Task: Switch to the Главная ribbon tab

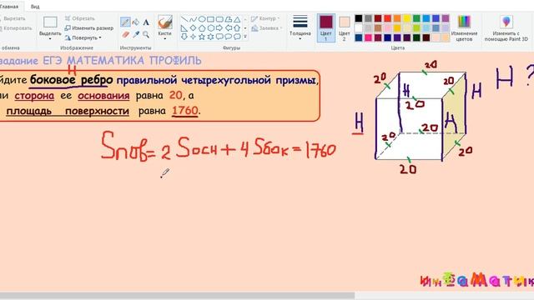Action: (x=9, y=7)
